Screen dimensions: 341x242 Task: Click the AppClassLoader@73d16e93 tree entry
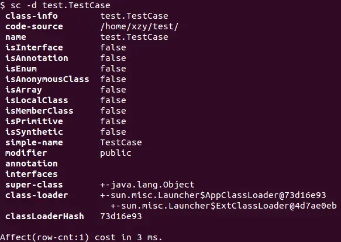tap(213, 195)
